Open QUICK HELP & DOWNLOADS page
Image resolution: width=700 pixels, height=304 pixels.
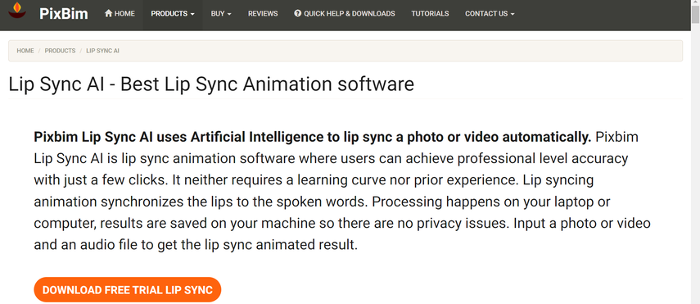pyautogui.click(x=345, y=13)
